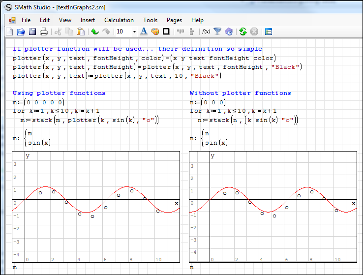Expand the font size 10 dropdown
The width and height of the screenshot is (363, 275).
(134, 32)
